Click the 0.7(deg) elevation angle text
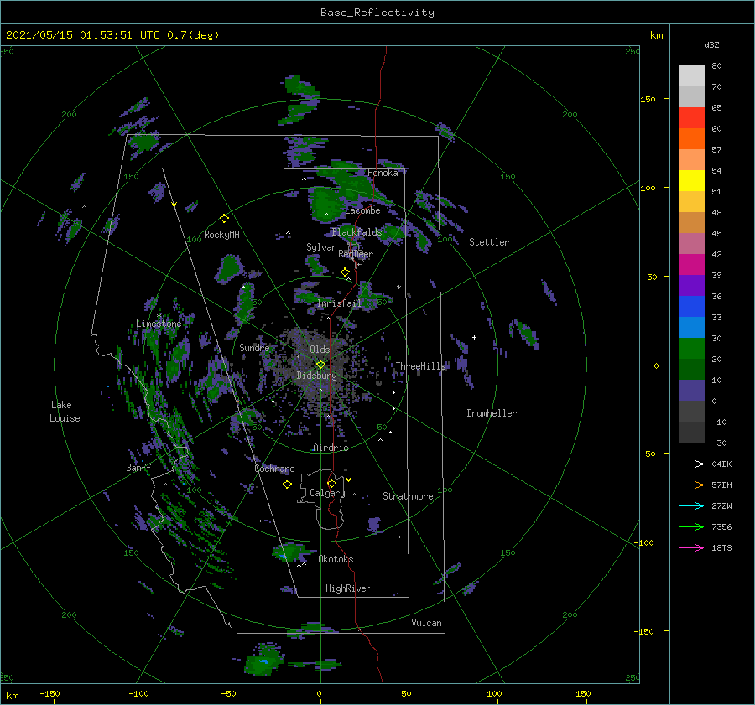The height and width of the screenshot is (705, 755). coord(193,35)
